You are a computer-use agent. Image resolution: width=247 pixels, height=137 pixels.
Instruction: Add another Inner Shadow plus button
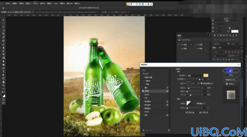click(167, 91)
